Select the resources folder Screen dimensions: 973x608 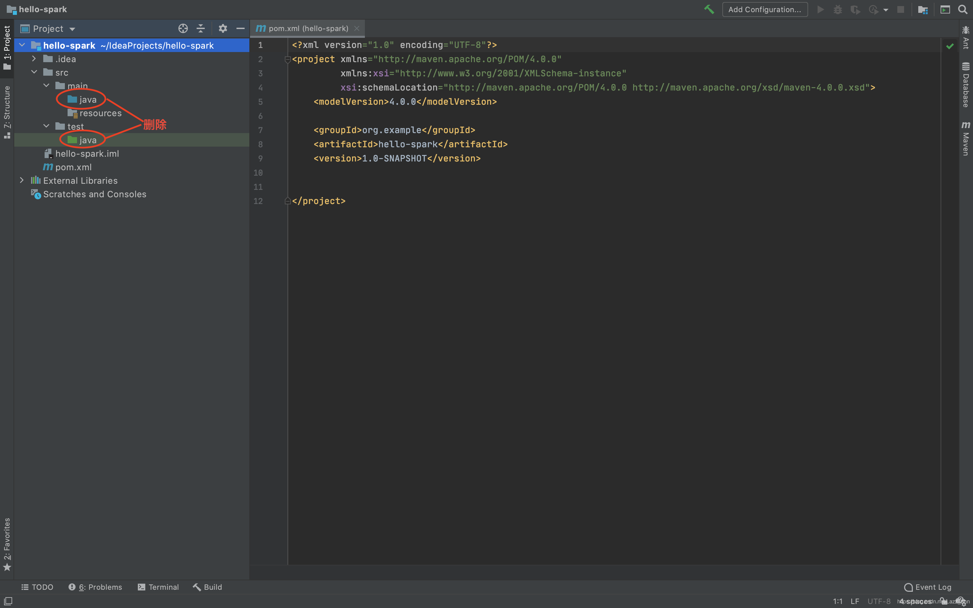click(x=95, y=113)
